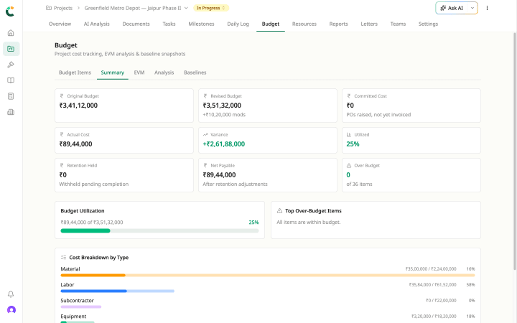This screenshot has width=517, height=323.
Task: Click 'All items are within budget.' text
Action: pyautogui.click(x=308, y=222)
